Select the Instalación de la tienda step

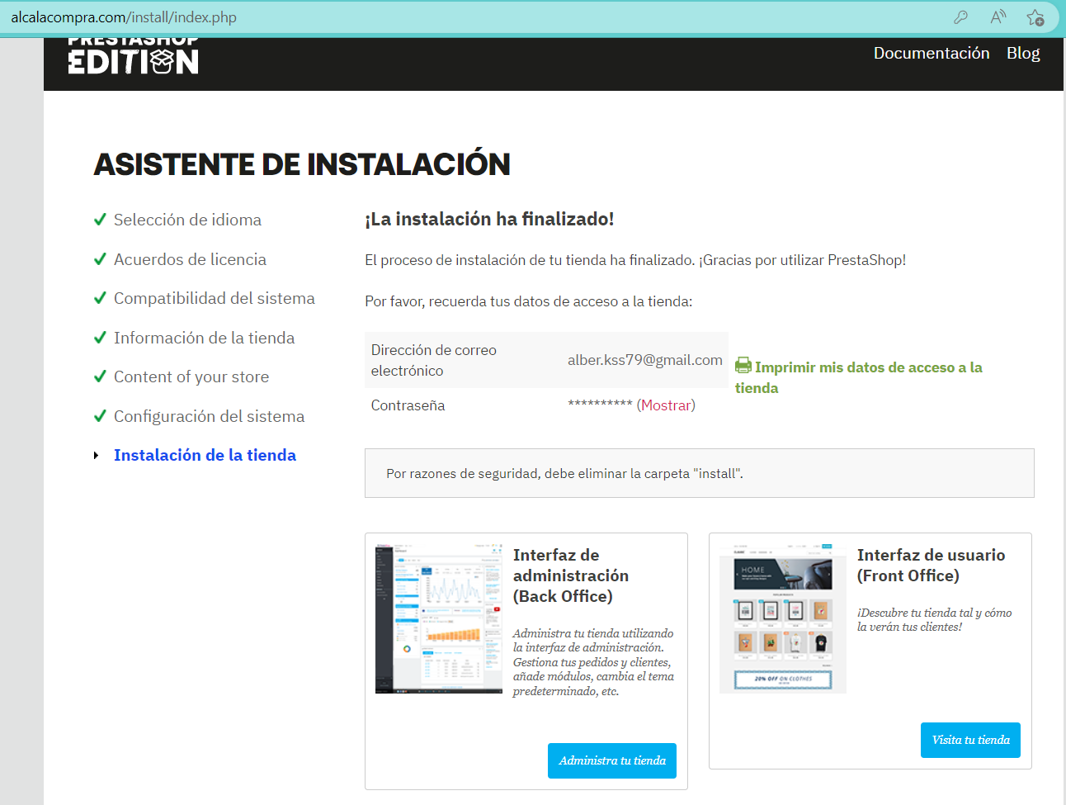pyautogui.click(x=205, y=455)
